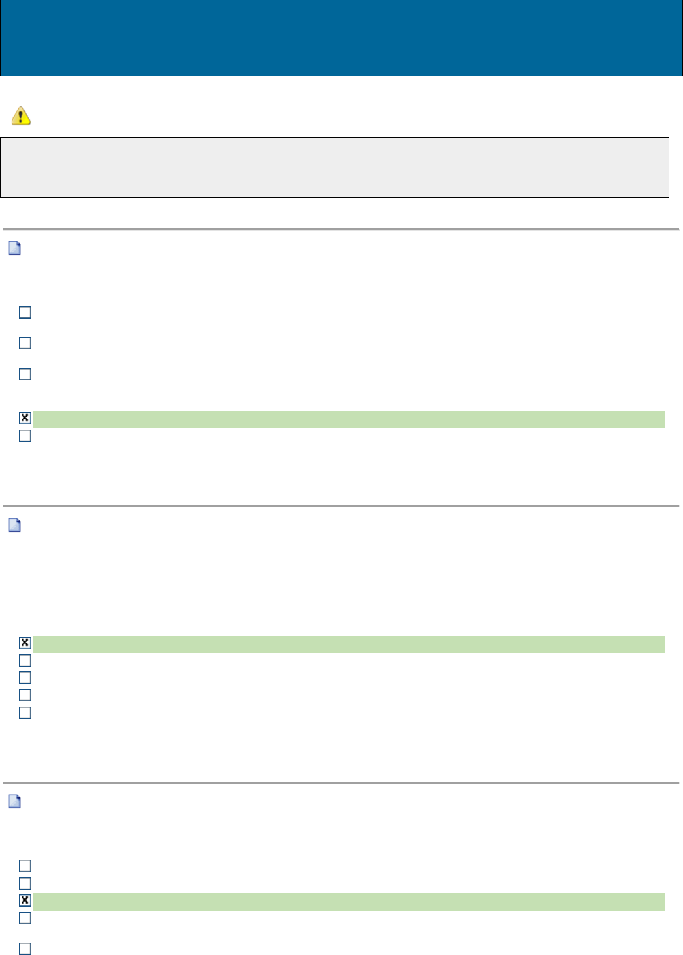Tick the second checkbox in question one
The height and width of the screenshot is (955, 683).
[x=25, y=343]
